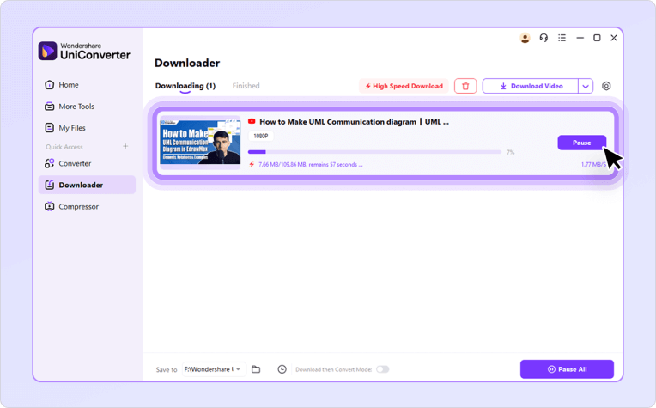Select Converter in the sidebar
The height and width of the screenshot is (408, 656).
(75, 163)
